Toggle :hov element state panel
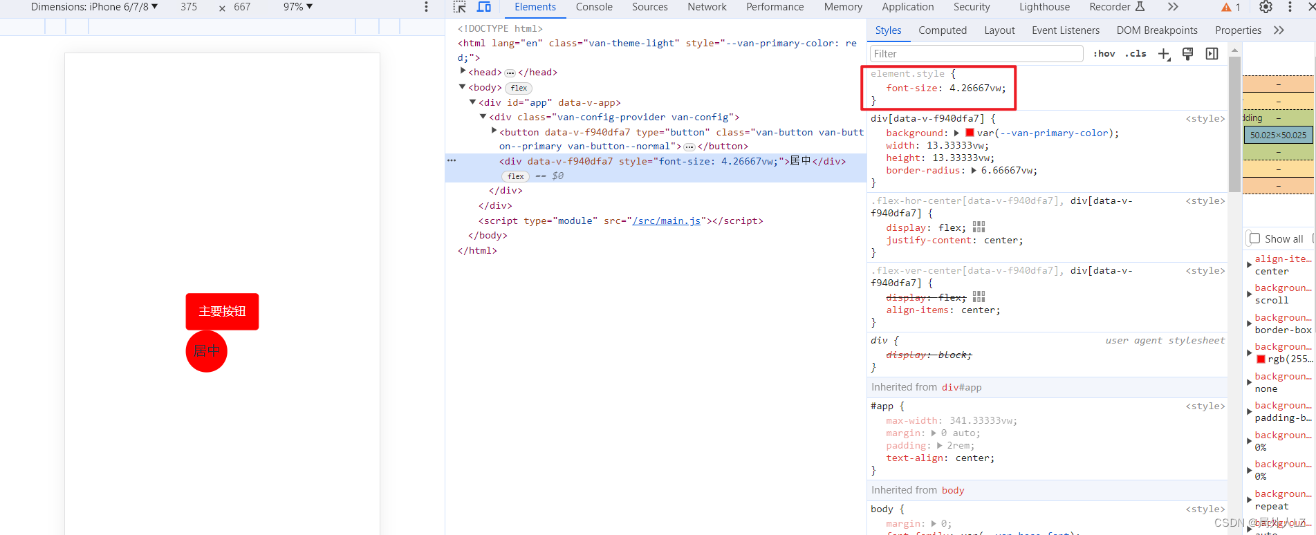Screen dimensions: 1316x535 coord(1104,54)
